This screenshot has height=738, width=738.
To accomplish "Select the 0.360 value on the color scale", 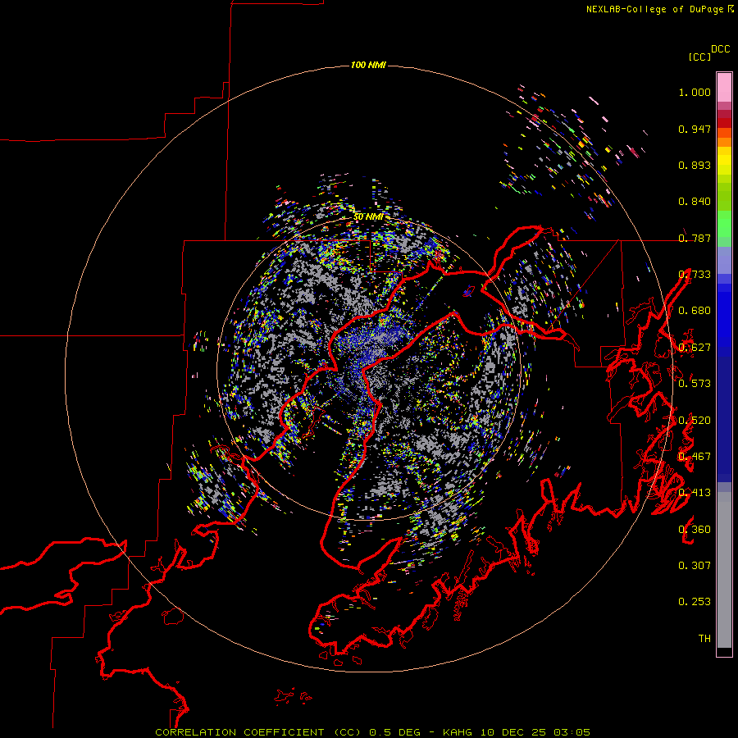I will 695,529.
